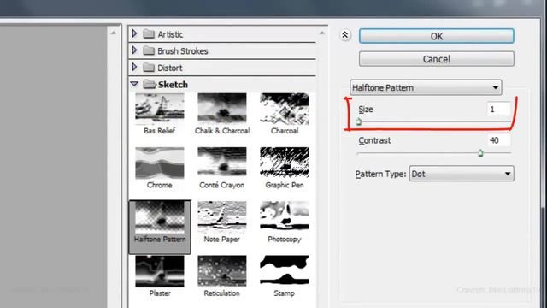Click the Distort folder label
Image resolution: width=547 pixels, height=308 pixels.
[x=169, y=68]
